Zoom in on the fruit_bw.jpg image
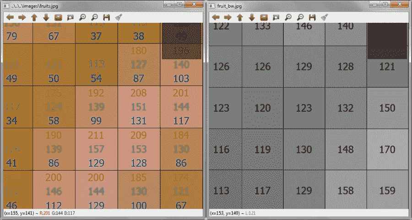The height and width of the screenshot is (220, 412). [288, 17]
